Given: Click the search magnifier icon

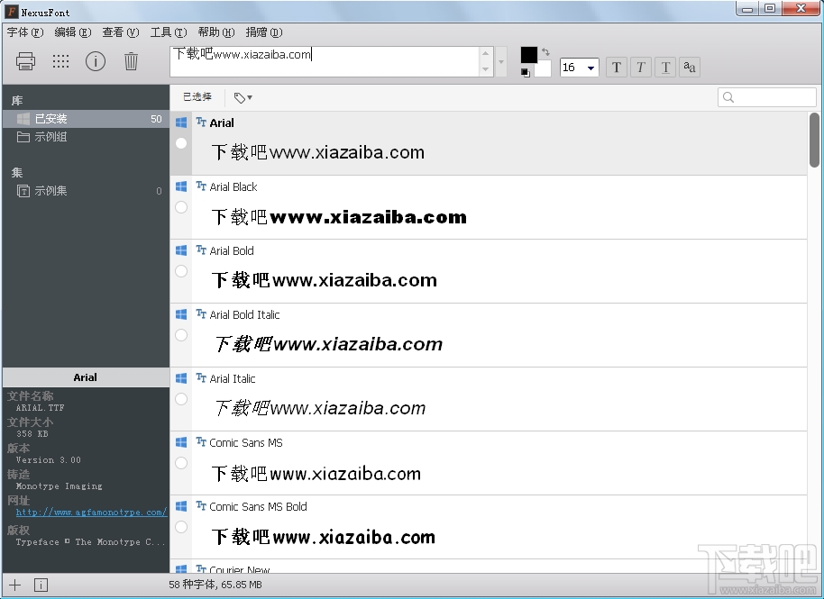Looking at the screenshot, I should point(728,97).
